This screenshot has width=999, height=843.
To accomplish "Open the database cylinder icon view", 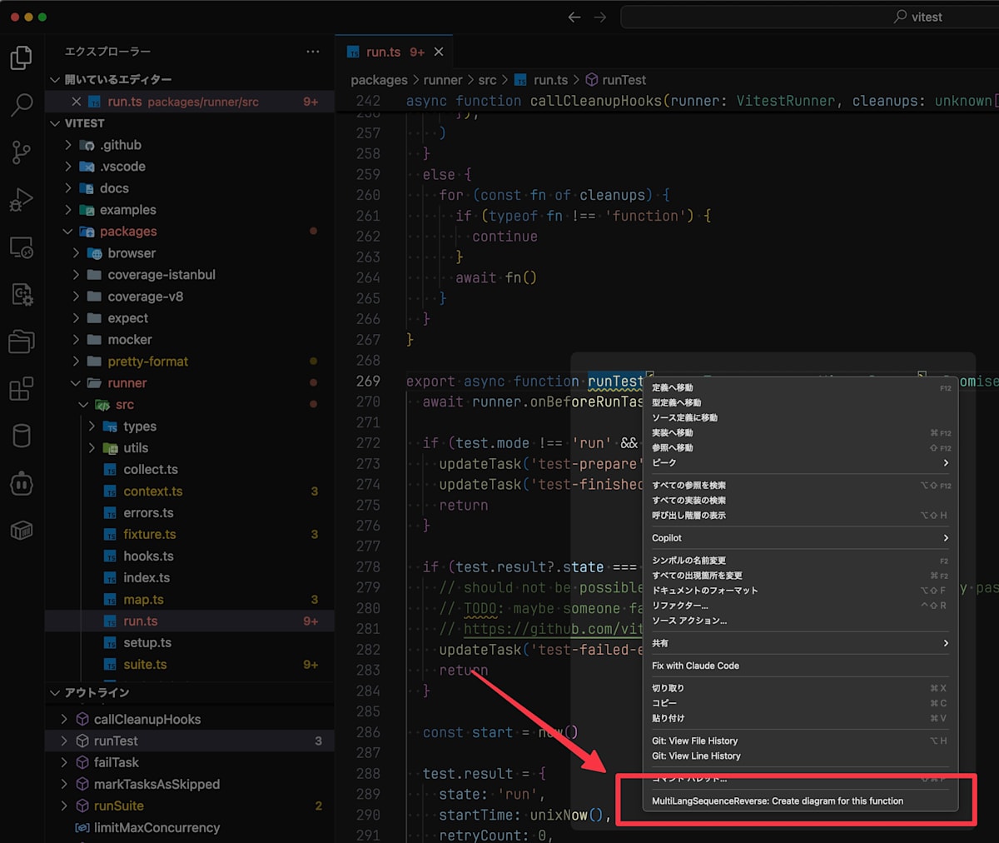I will 22,436.
